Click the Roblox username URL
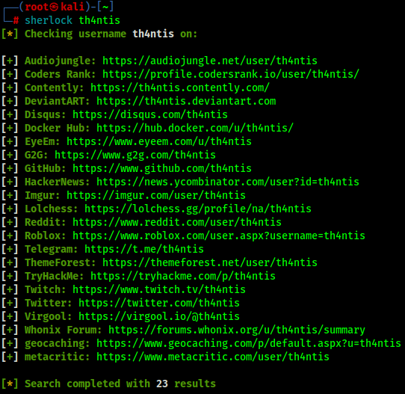405x394 pixels. tap(219, 236)
